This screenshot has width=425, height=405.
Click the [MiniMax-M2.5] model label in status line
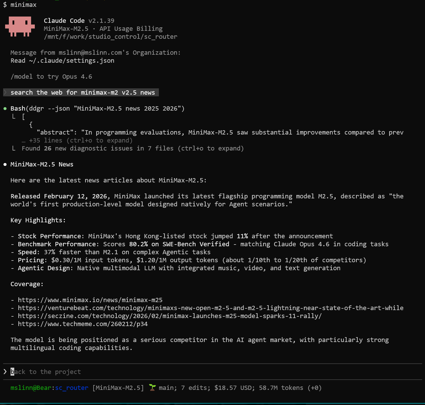(118, 388)
